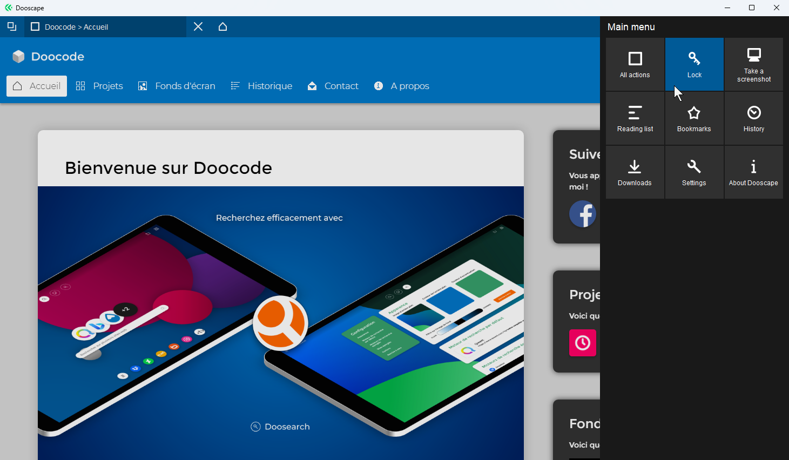
Task: Open the Downloads panel
Action: (x=635, y=172)
